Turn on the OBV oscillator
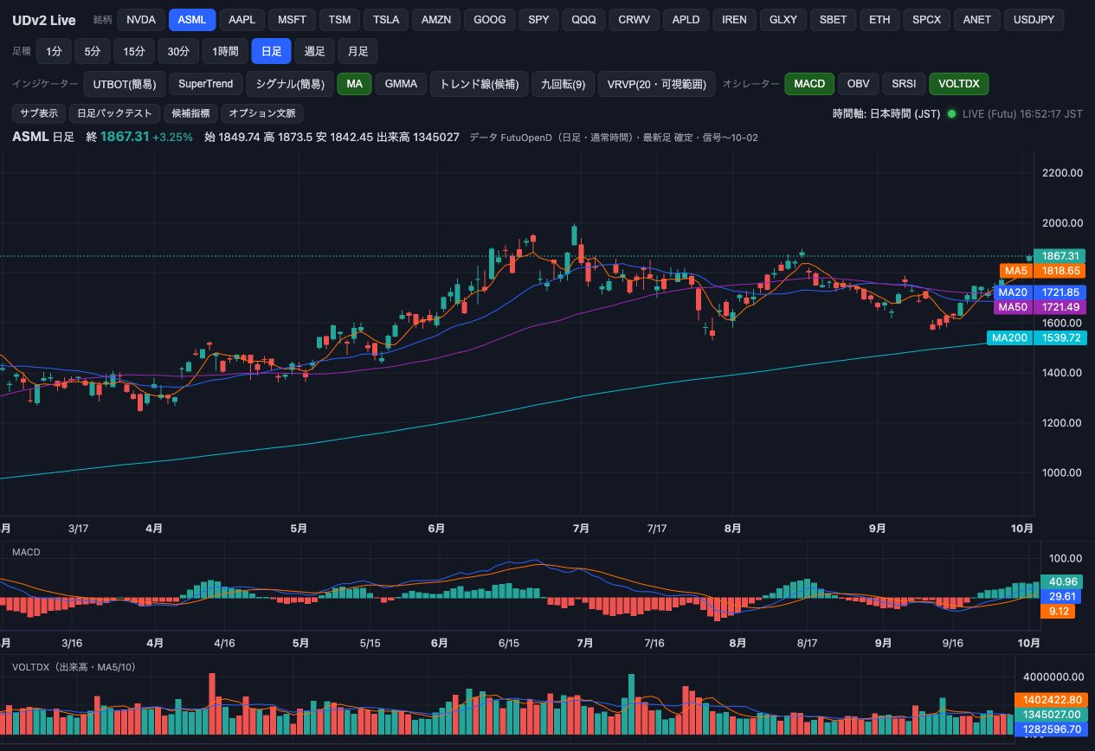The height and width of the screenshot is (751, 1095). click(x=858, y=84)
